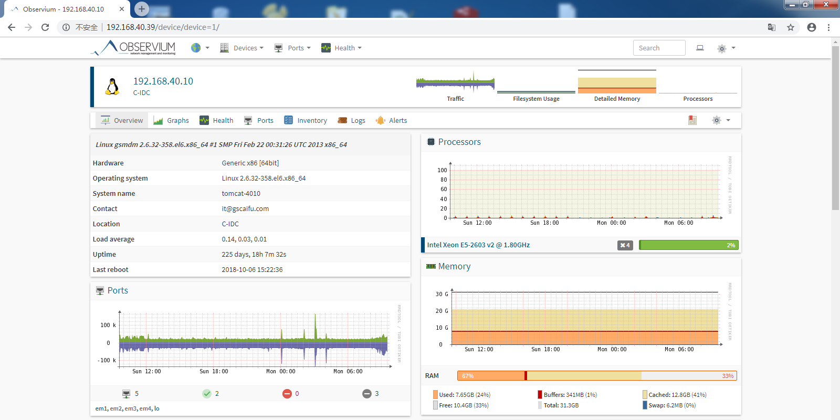840x420 pixels.
Task: Click the processor 2% usage bar
Action: (x=689, y=245)
